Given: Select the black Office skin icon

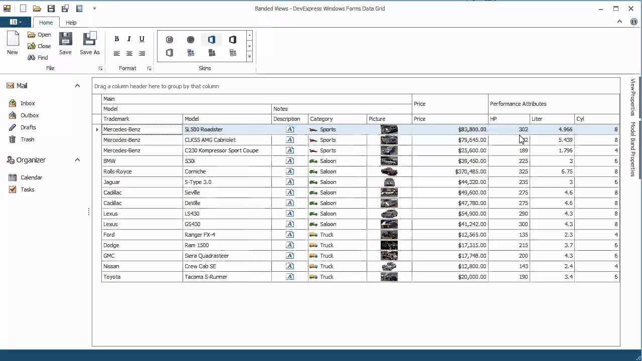Looking at the screenshot, I should click(x=233, y=40).
